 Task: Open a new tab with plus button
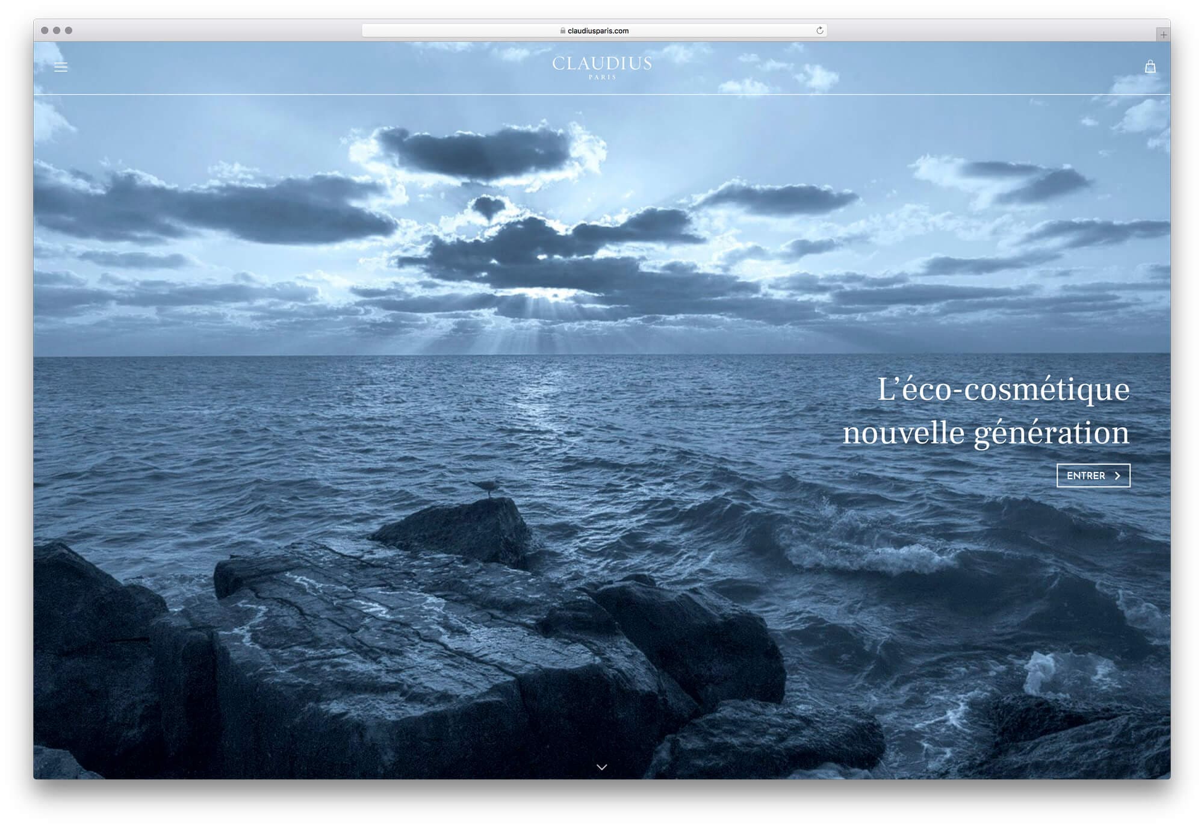click(x=1163, y=35)
